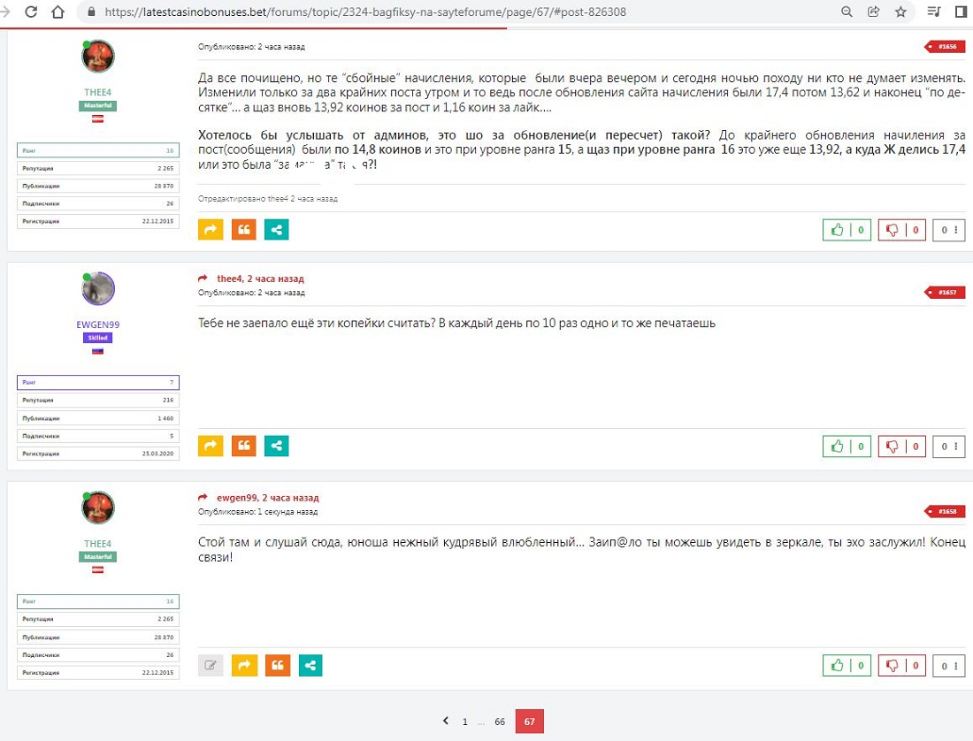Click orange quote icon on post #1657

(244, 447)
